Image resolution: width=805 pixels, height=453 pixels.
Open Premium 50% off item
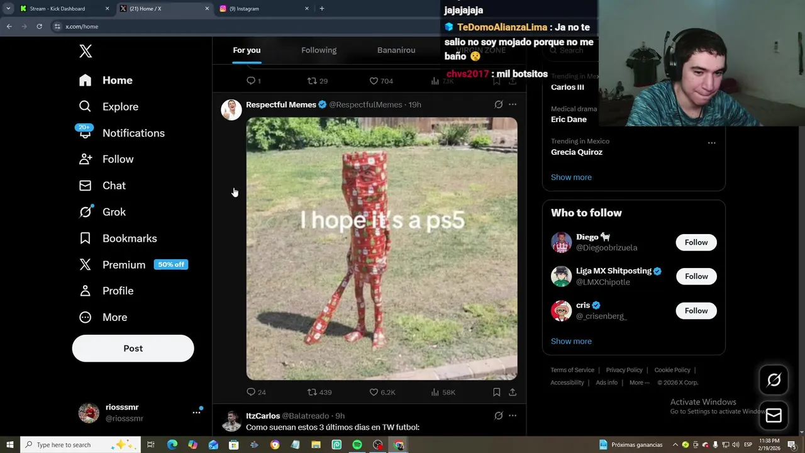click(x=133, y=265)
